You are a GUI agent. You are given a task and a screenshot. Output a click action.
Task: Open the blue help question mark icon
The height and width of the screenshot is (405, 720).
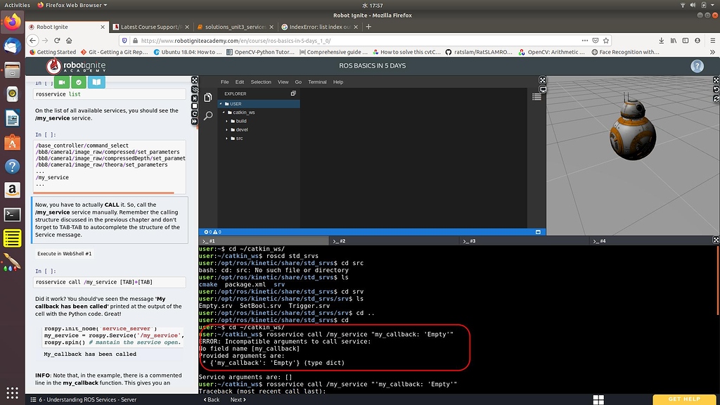point(696,65)
